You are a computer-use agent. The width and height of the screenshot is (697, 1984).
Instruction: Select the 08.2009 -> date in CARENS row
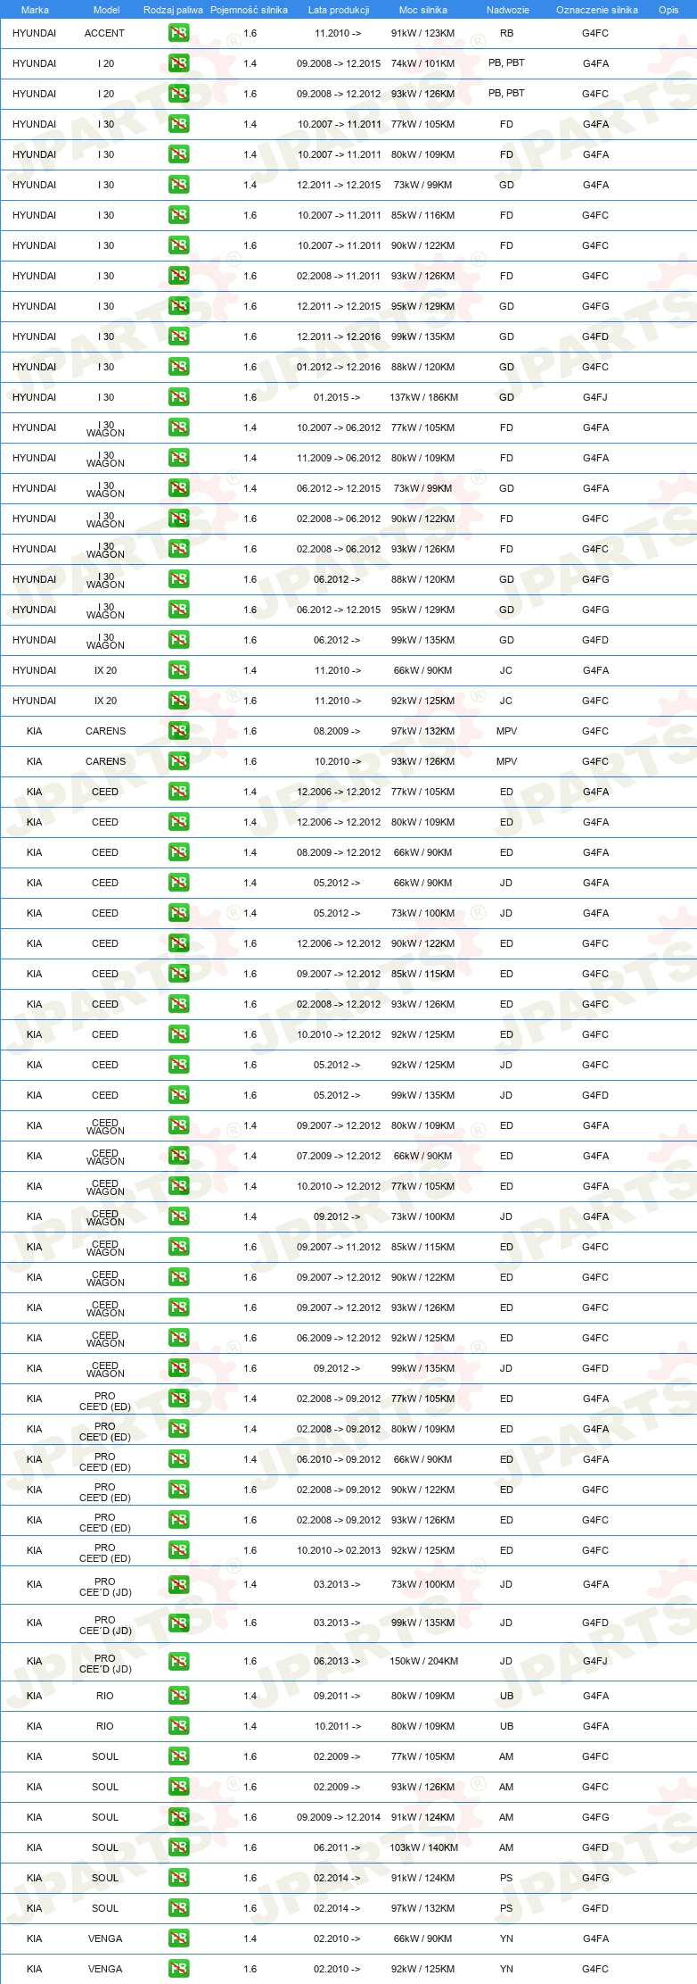(337, 731)
